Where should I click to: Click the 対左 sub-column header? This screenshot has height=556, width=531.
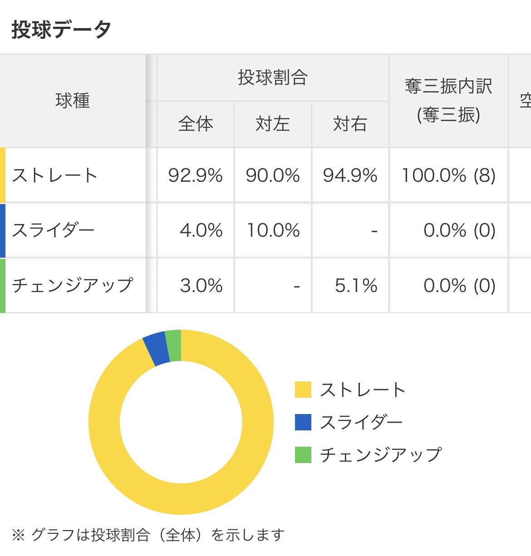272,124
